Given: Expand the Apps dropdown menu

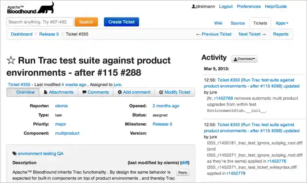Looking at the screenshot, I should coord(282,23).
